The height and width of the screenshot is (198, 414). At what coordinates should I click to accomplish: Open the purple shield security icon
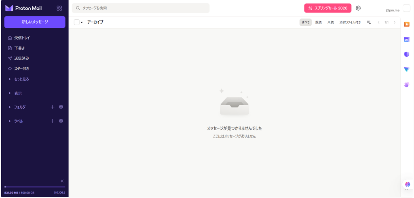click(407, 55)
